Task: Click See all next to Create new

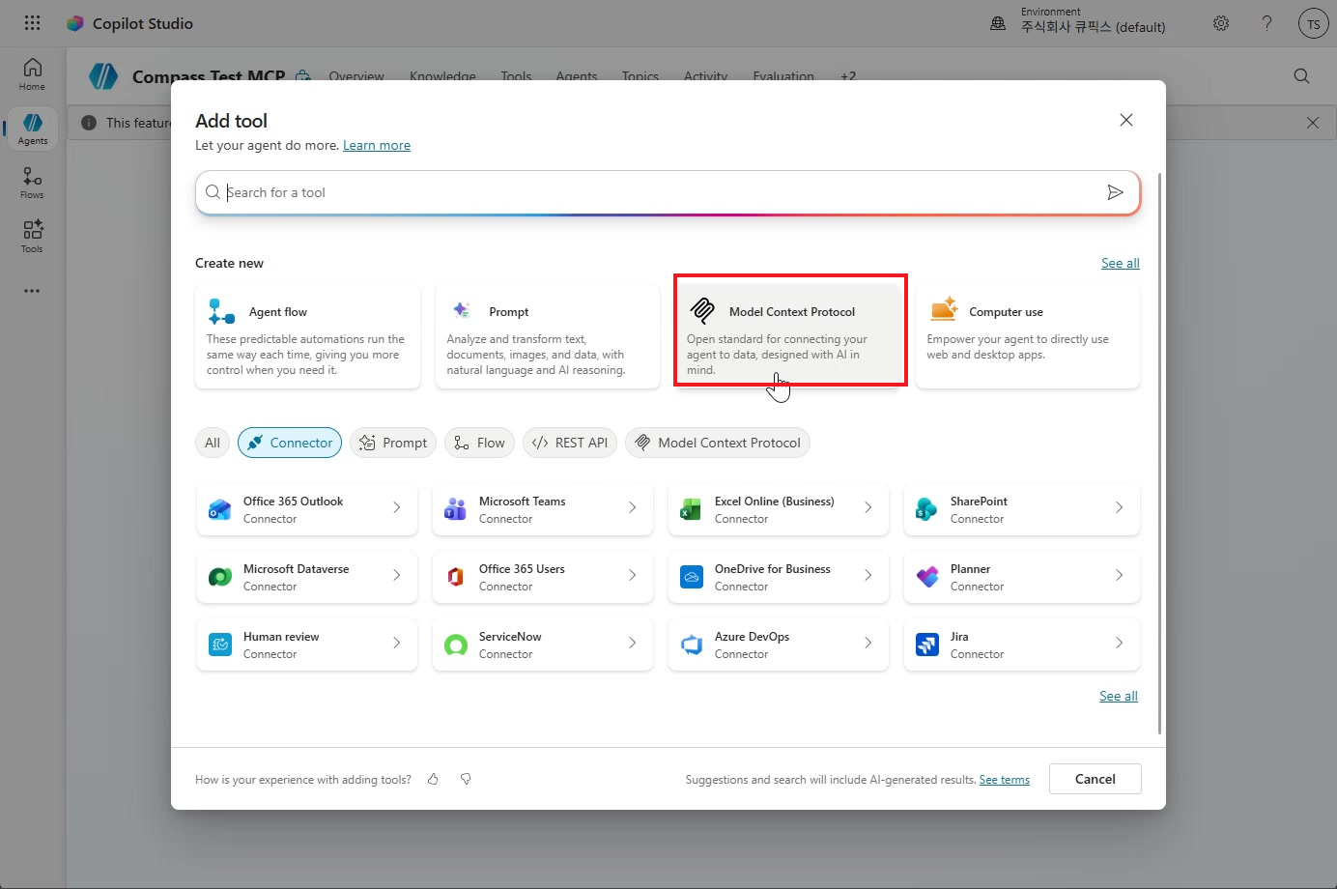Action: (x=1121, y=263)
